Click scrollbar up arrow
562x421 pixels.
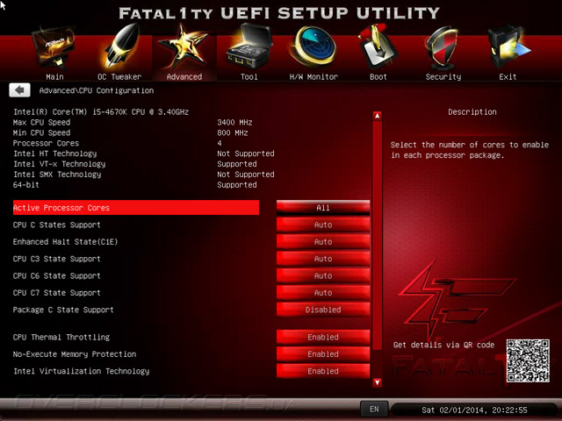pyautogui.click(x=377, y=116)
